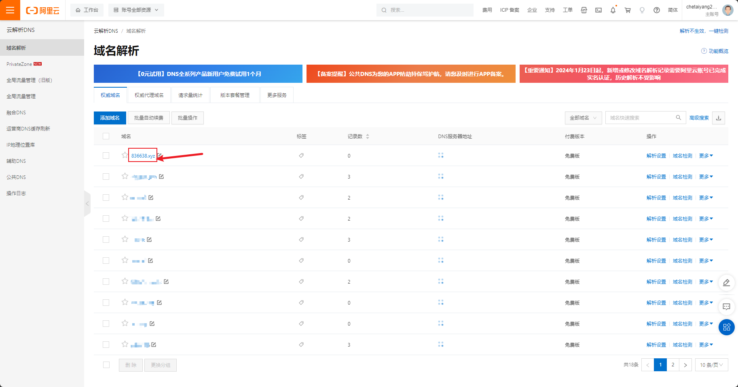Image resolution: width=738 pixels, height=387 pixels.
Task: Click 域名检测 in 836638.xyz row
Action: pyautogui.click(x=683, y=156)
